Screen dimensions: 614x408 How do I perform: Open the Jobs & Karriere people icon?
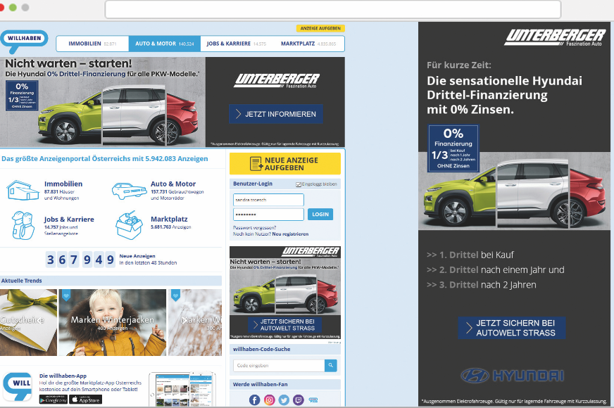[x=23, y=225]
